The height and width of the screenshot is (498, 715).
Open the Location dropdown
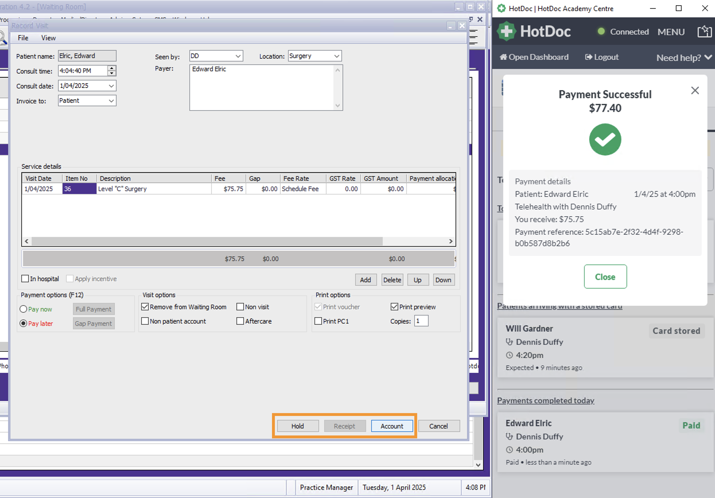pos(337,56)
